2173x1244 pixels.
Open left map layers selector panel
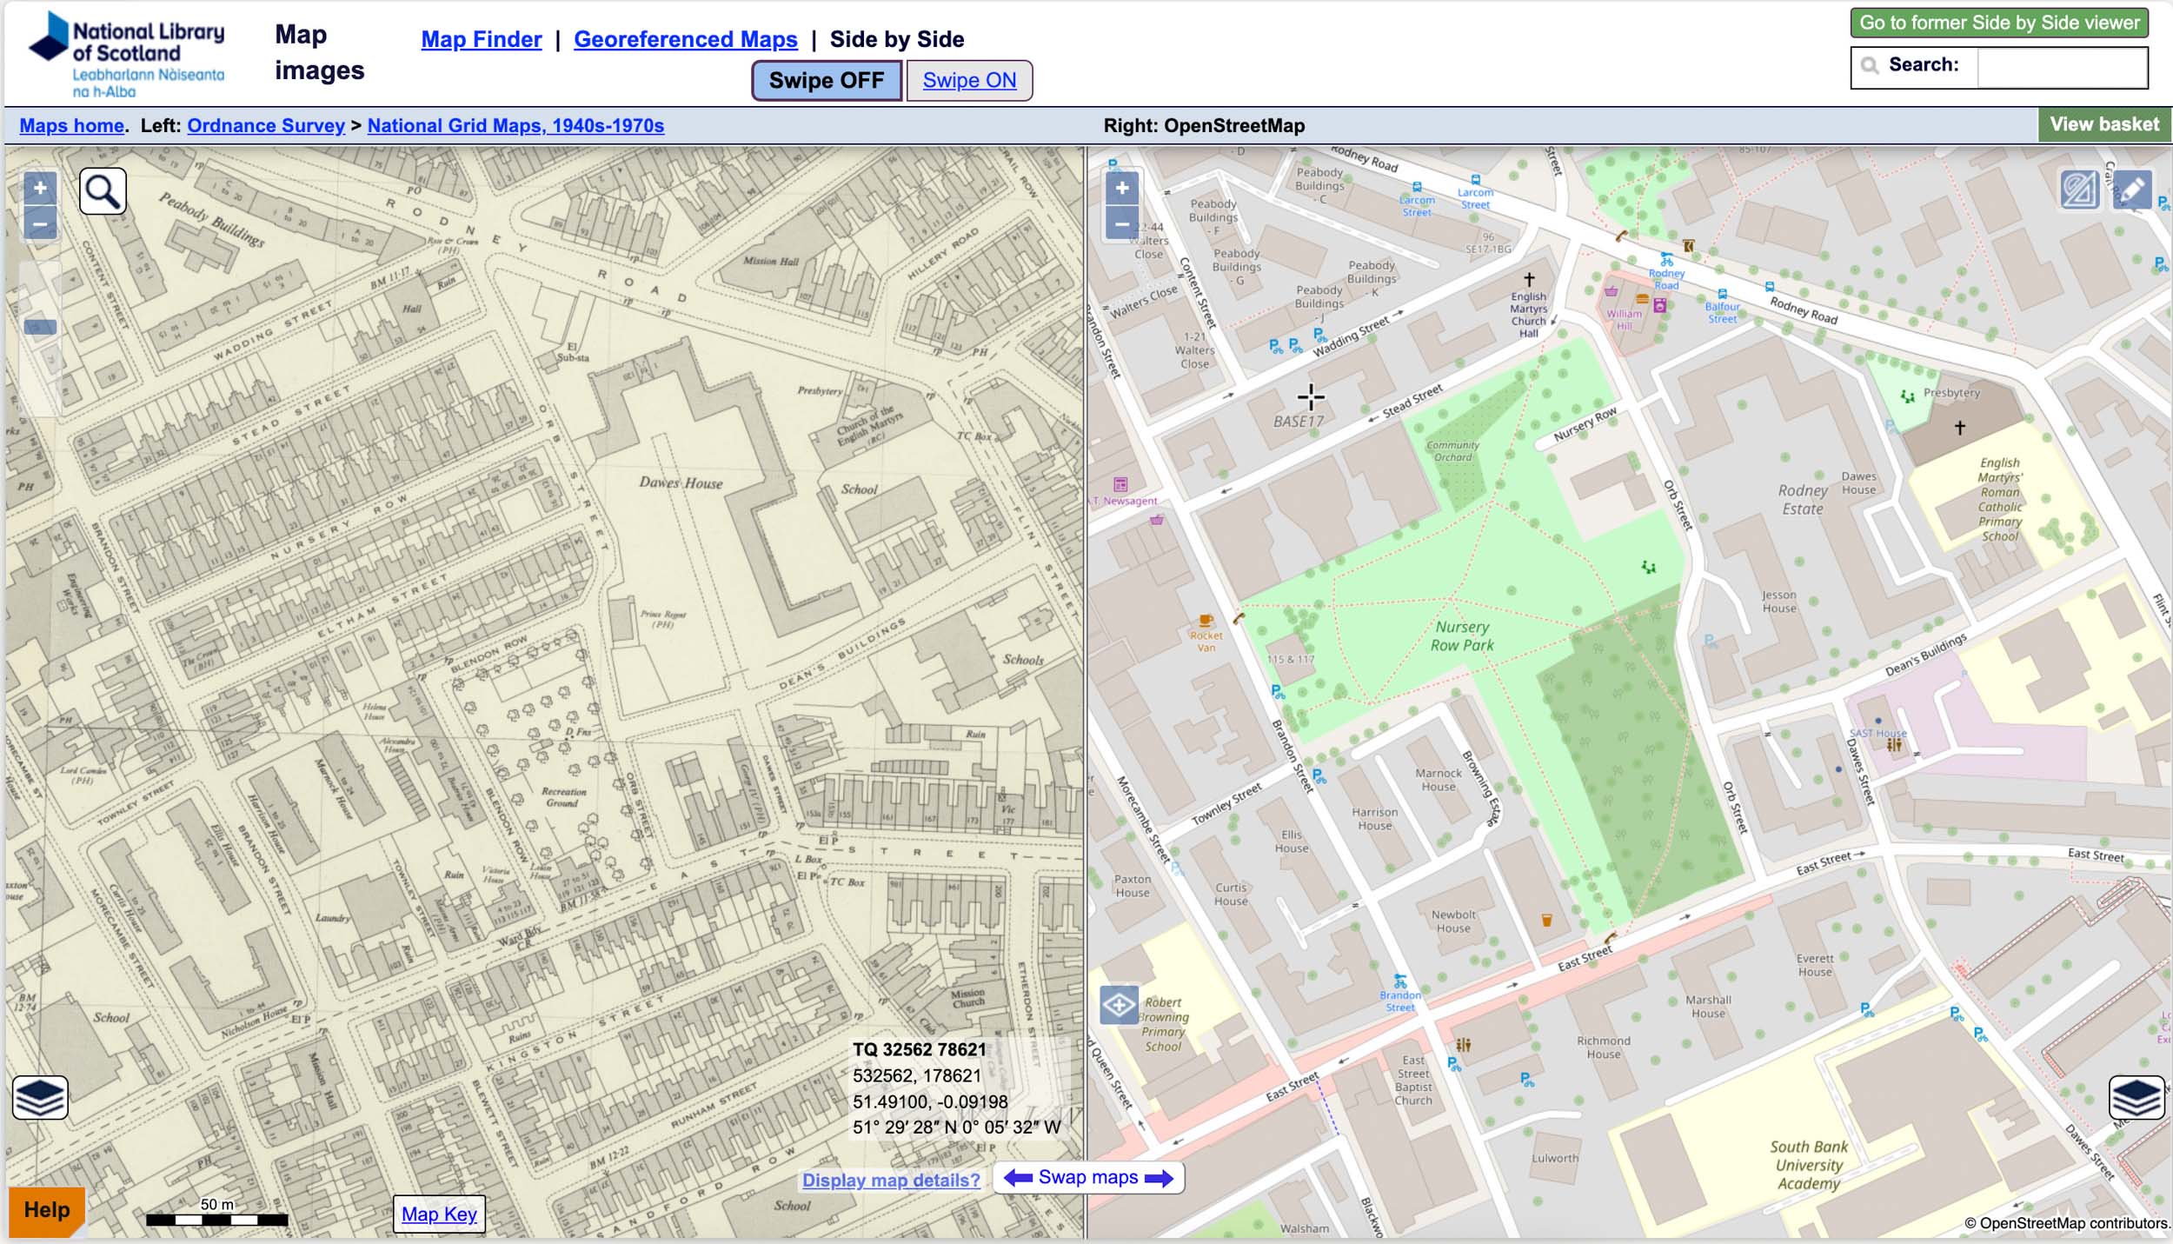point(40,1097)
